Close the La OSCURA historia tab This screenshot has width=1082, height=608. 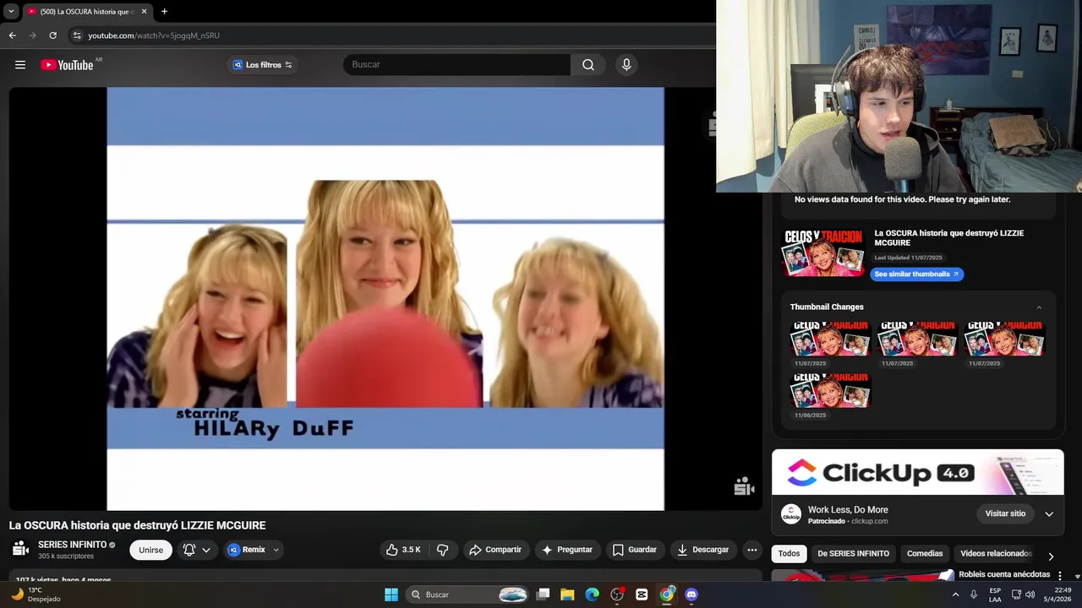click(144, 12)
